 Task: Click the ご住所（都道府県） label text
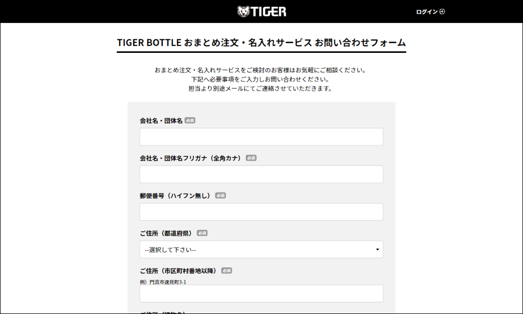(166, 233)
